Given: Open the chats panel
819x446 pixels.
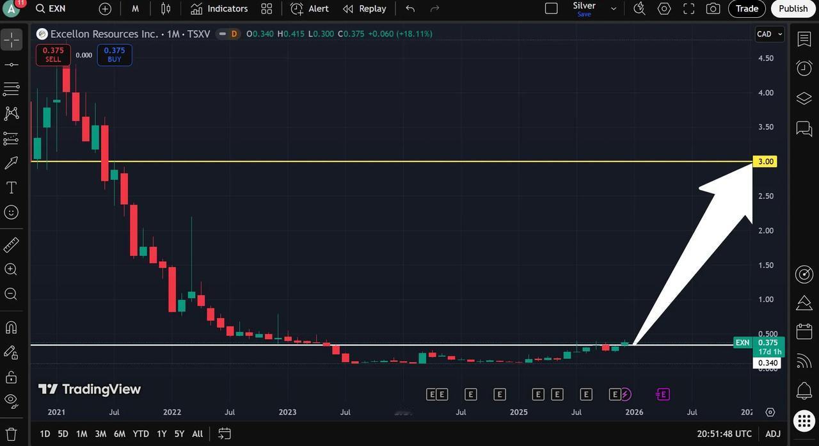Looking at the screenshot, I should click(x=804, y=129).
